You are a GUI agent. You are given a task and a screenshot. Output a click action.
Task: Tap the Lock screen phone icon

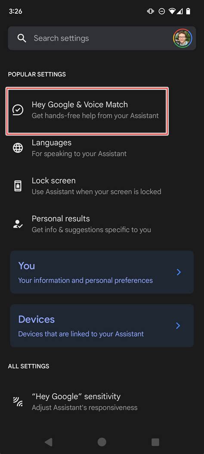[x=18, y=186]
